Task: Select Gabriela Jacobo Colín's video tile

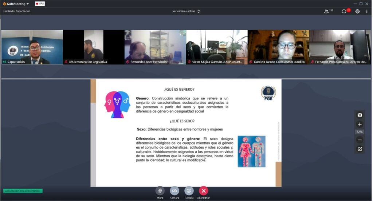Action: point(278,47)
